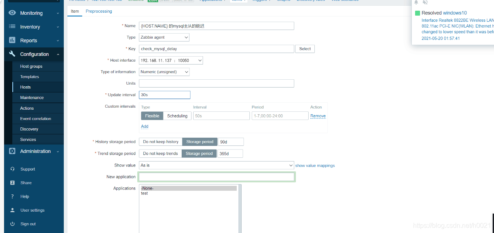Open Maintenance in Configuration menu
The width and height of the screenshot is (494, 233).
point(32,98)
